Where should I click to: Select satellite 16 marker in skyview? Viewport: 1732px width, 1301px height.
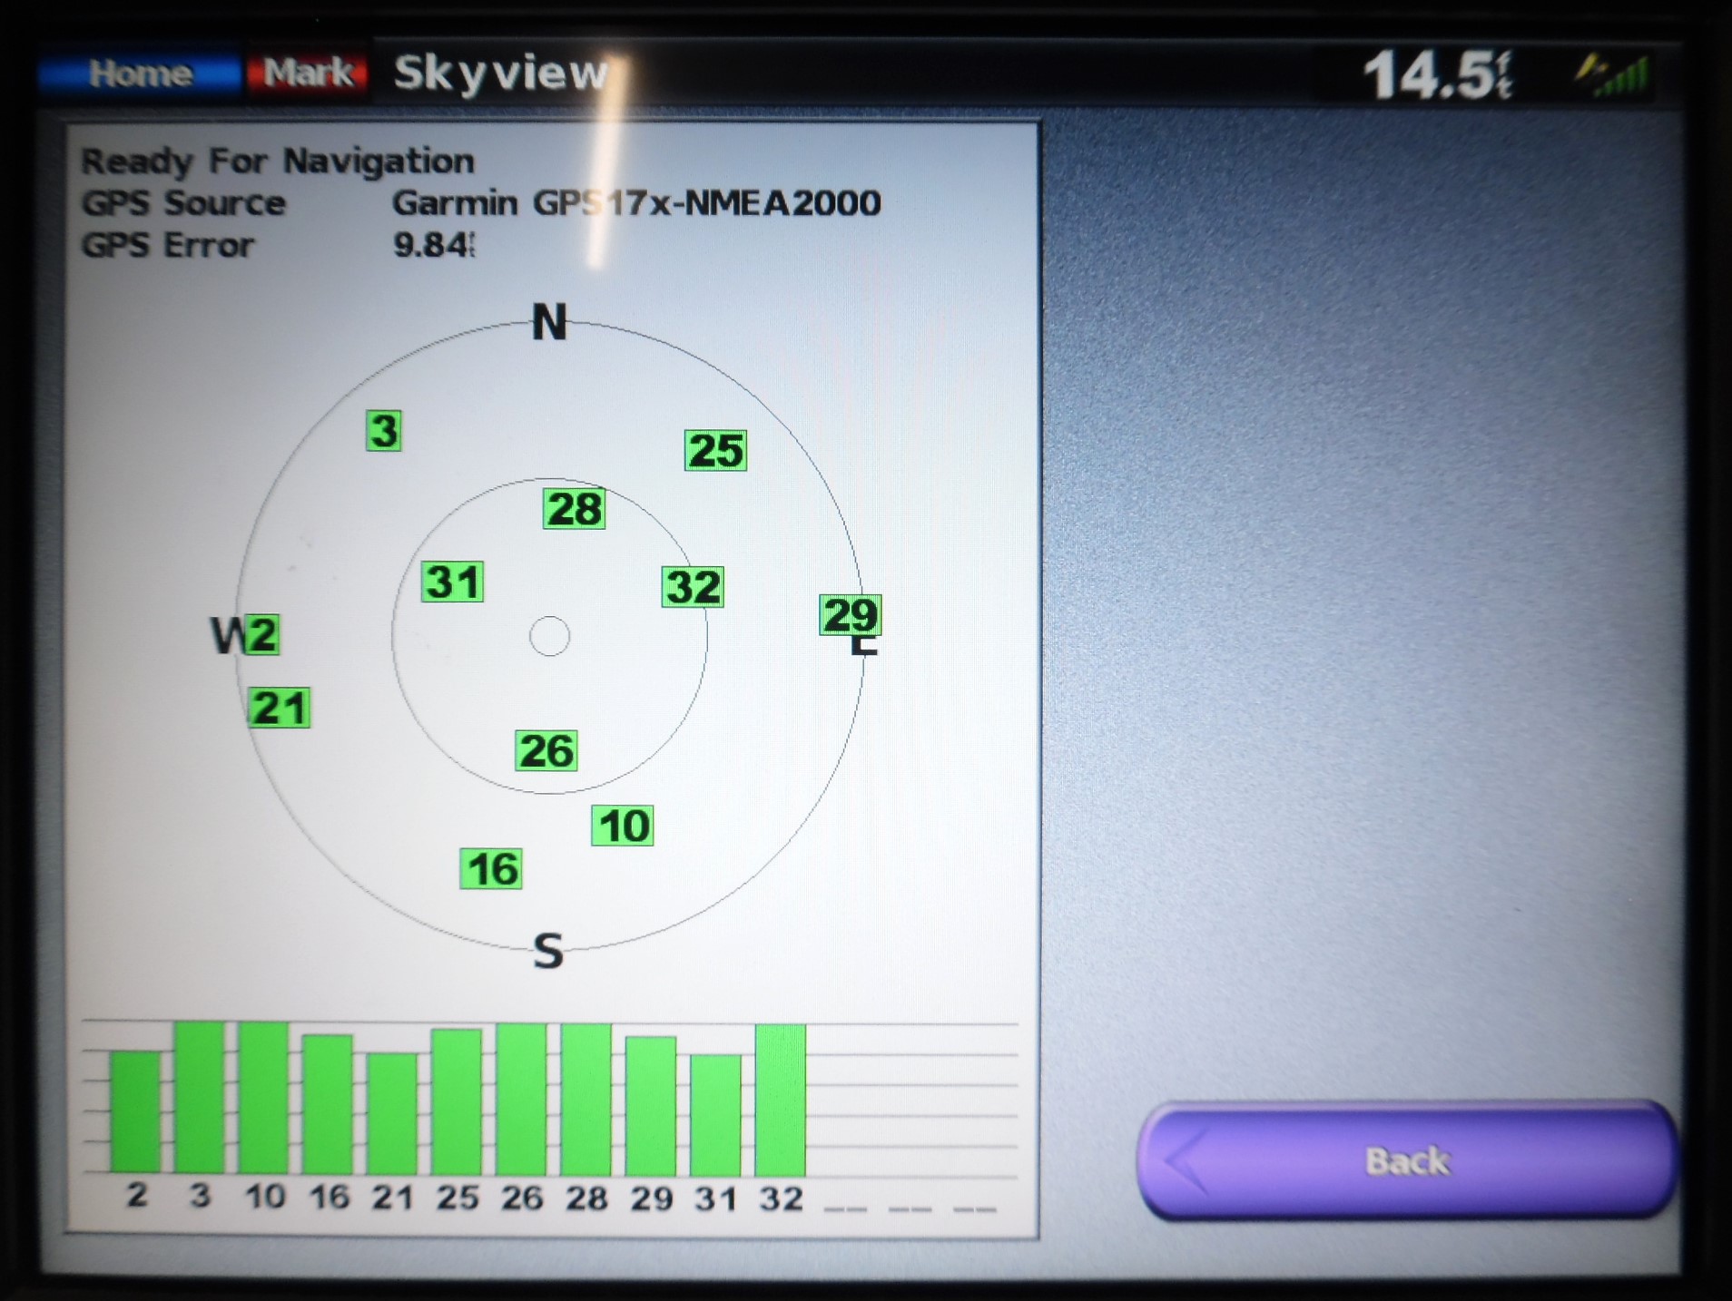491,869
